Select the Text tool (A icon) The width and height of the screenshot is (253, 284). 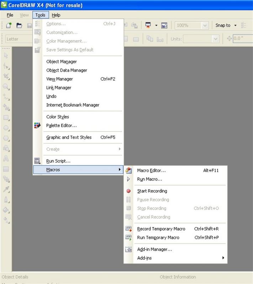click(6, 159)
